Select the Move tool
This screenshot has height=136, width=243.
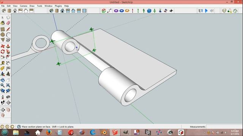pyautogui.click(x=3, y=46)
